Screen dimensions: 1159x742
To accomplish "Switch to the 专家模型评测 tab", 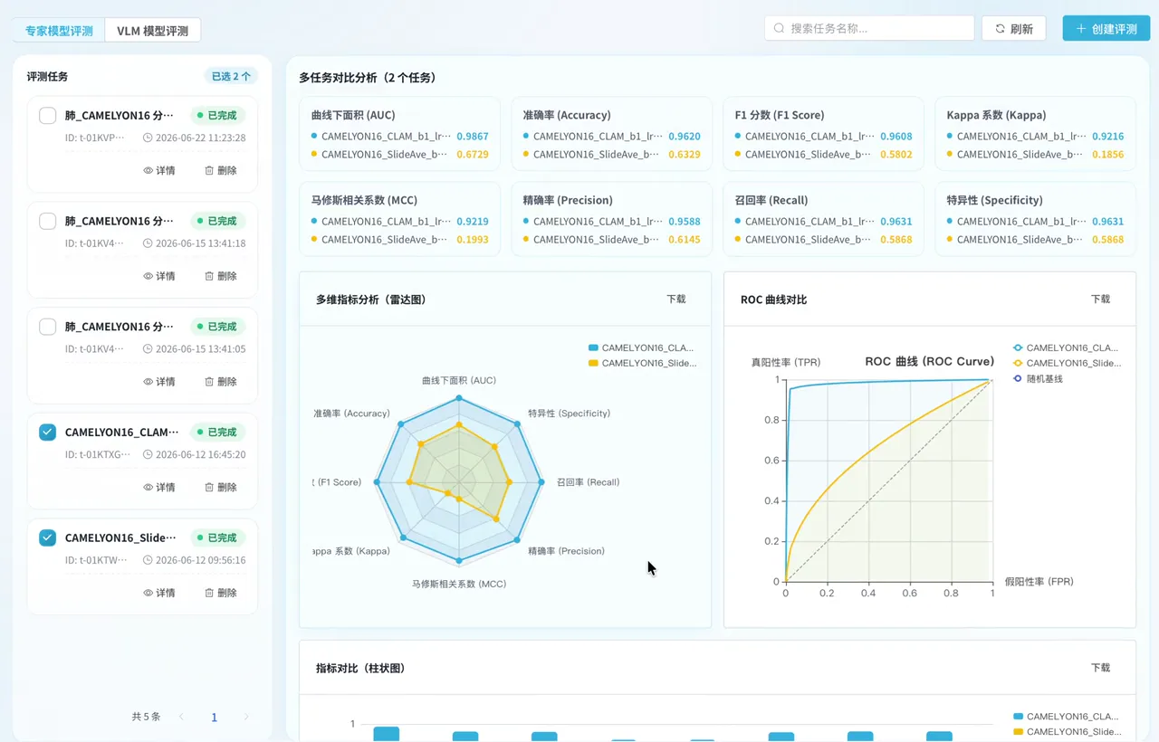I will click(x=59, y=31).
